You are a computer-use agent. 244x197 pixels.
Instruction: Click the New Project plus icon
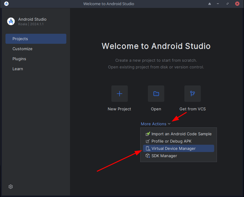(120, 94)
